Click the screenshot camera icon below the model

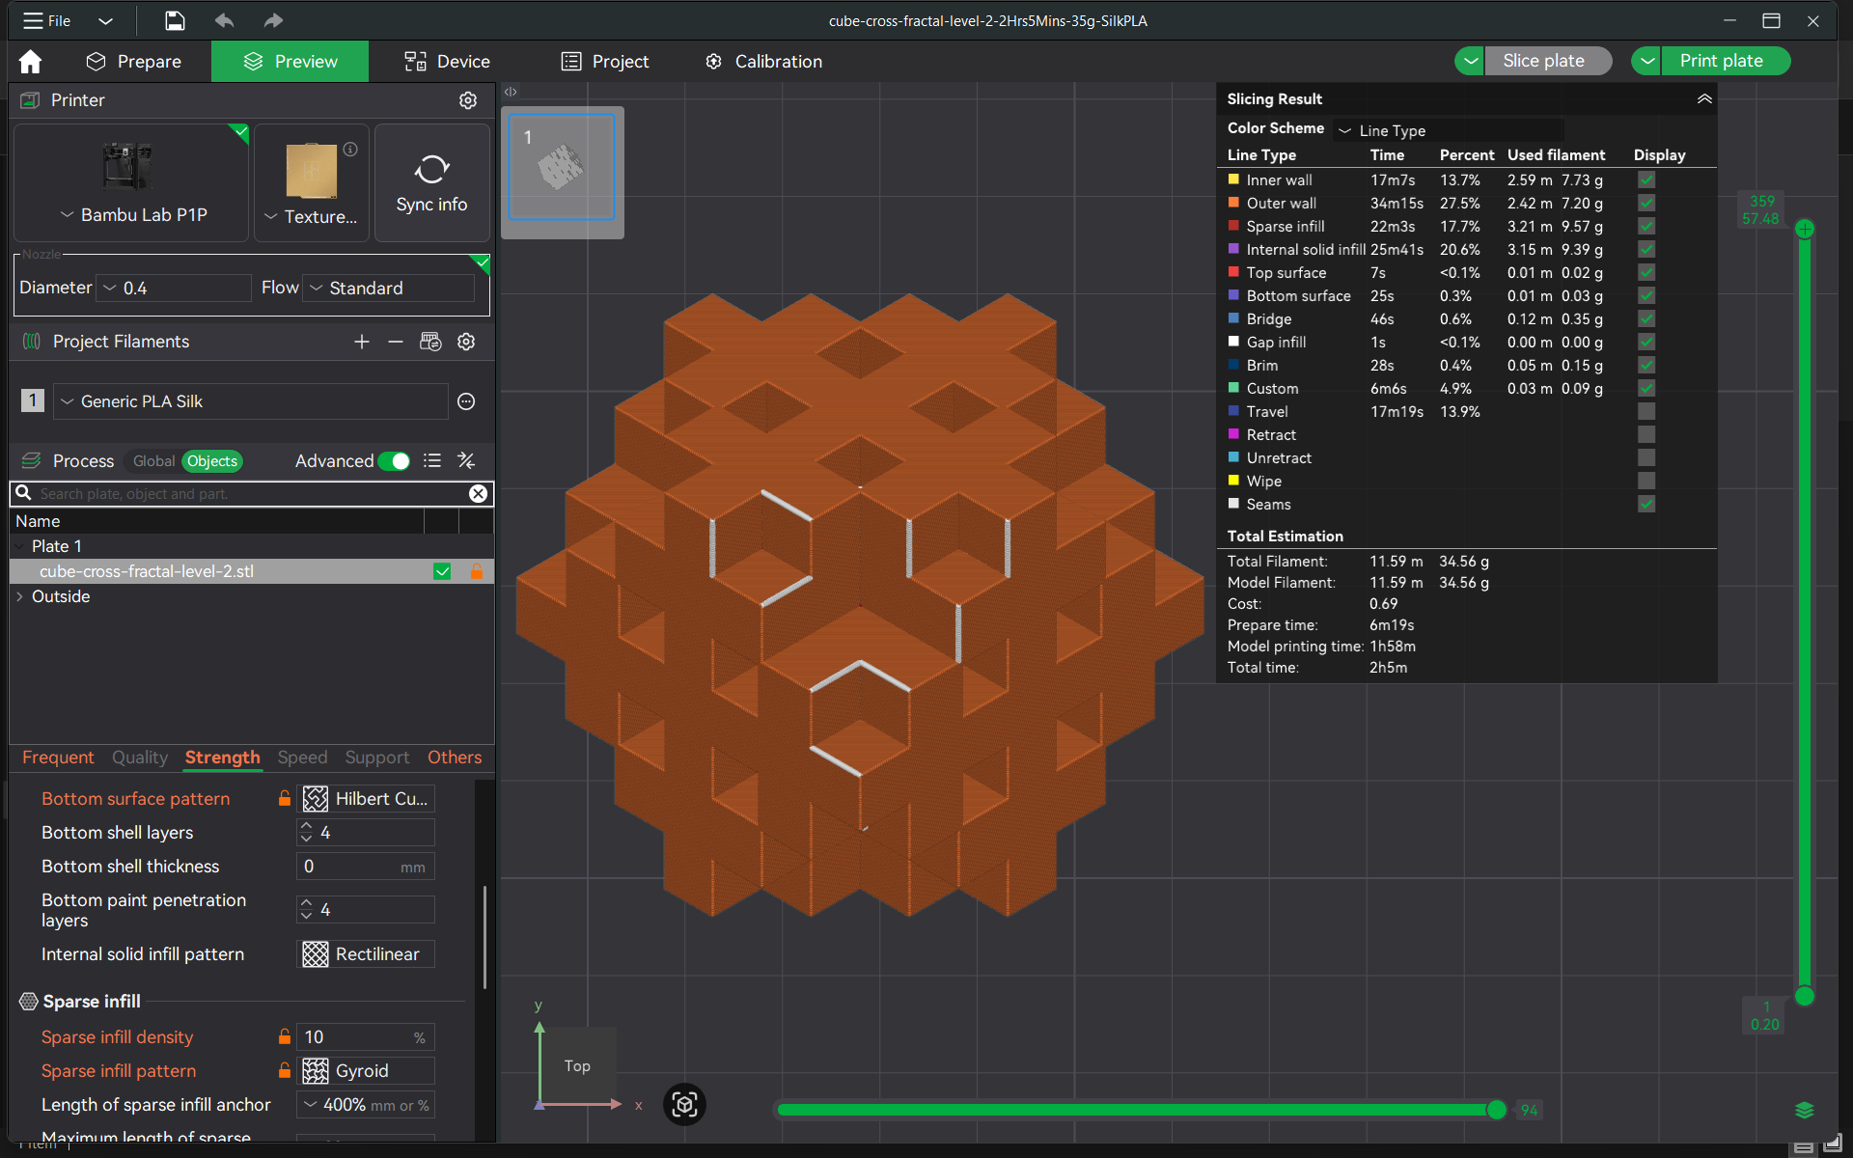click(685, 1105)
